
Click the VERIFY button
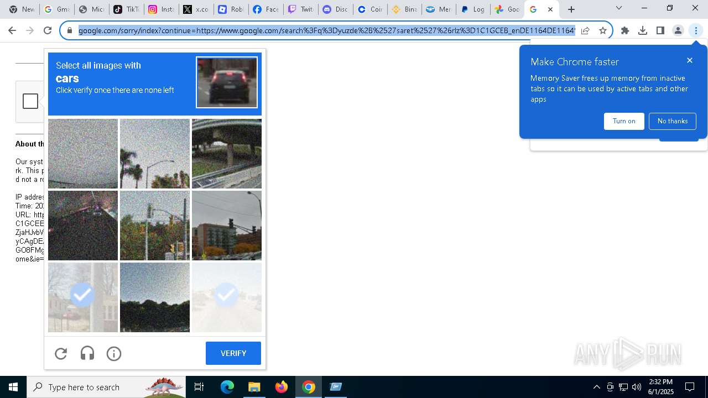click(233, 353)
